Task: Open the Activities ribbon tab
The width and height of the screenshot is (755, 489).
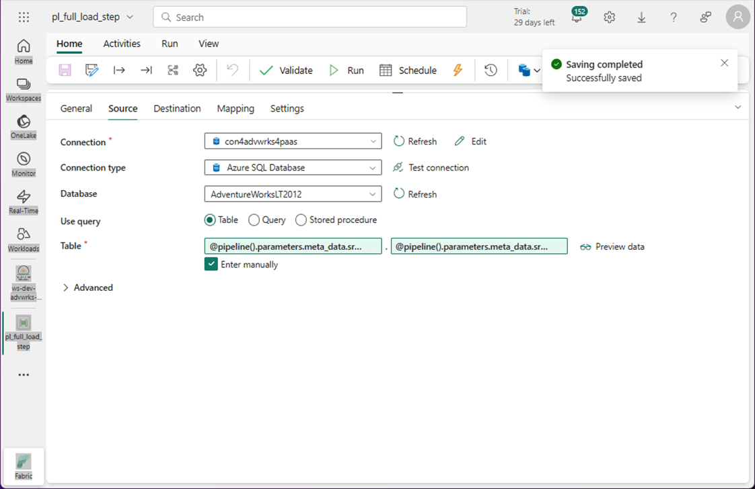Action: click(x=122, y=44)
